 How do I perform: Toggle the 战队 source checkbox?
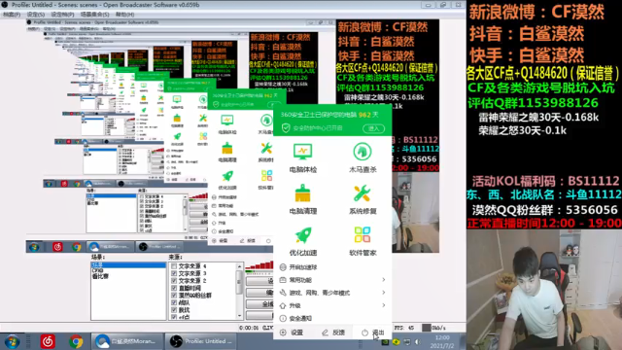[x=174, y=302]
